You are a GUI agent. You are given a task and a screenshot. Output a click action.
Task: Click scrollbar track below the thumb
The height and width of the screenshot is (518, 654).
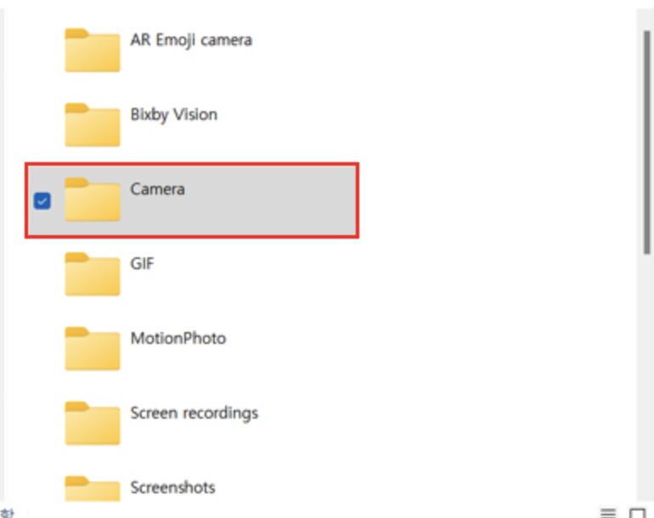click(647, 375)
